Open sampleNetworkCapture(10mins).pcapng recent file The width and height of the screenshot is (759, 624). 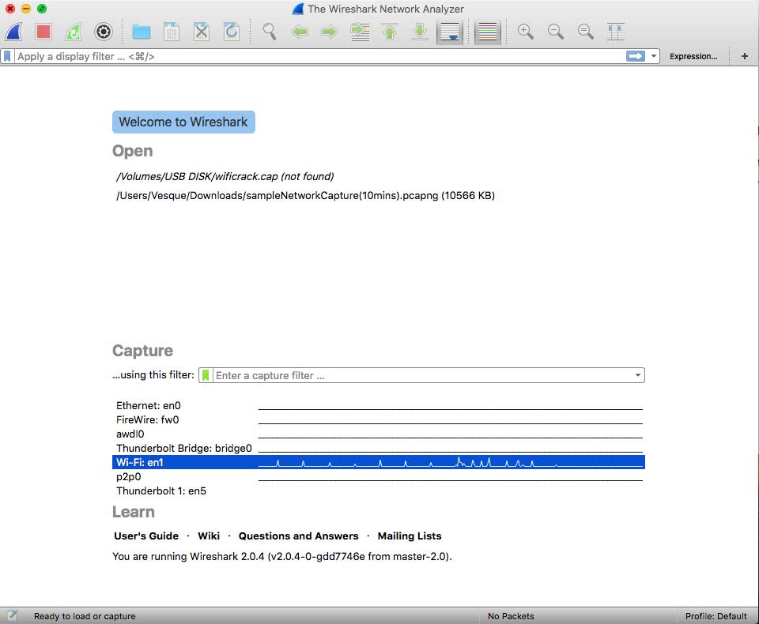pyautogui.click(x=305, y=195)
